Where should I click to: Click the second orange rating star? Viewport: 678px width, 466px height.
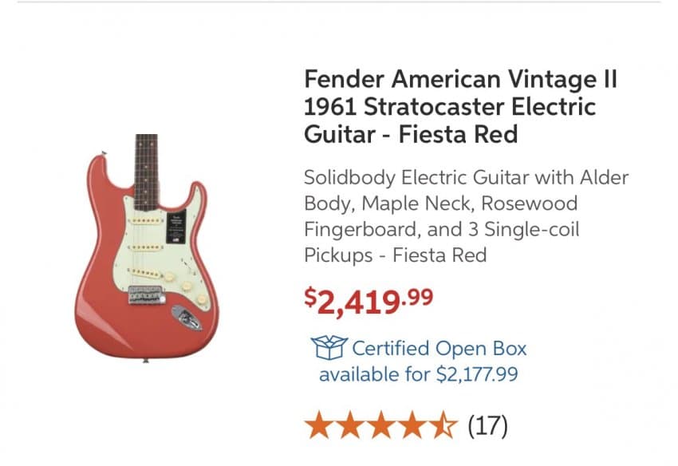pyautogui.click(x=351, y=425)
